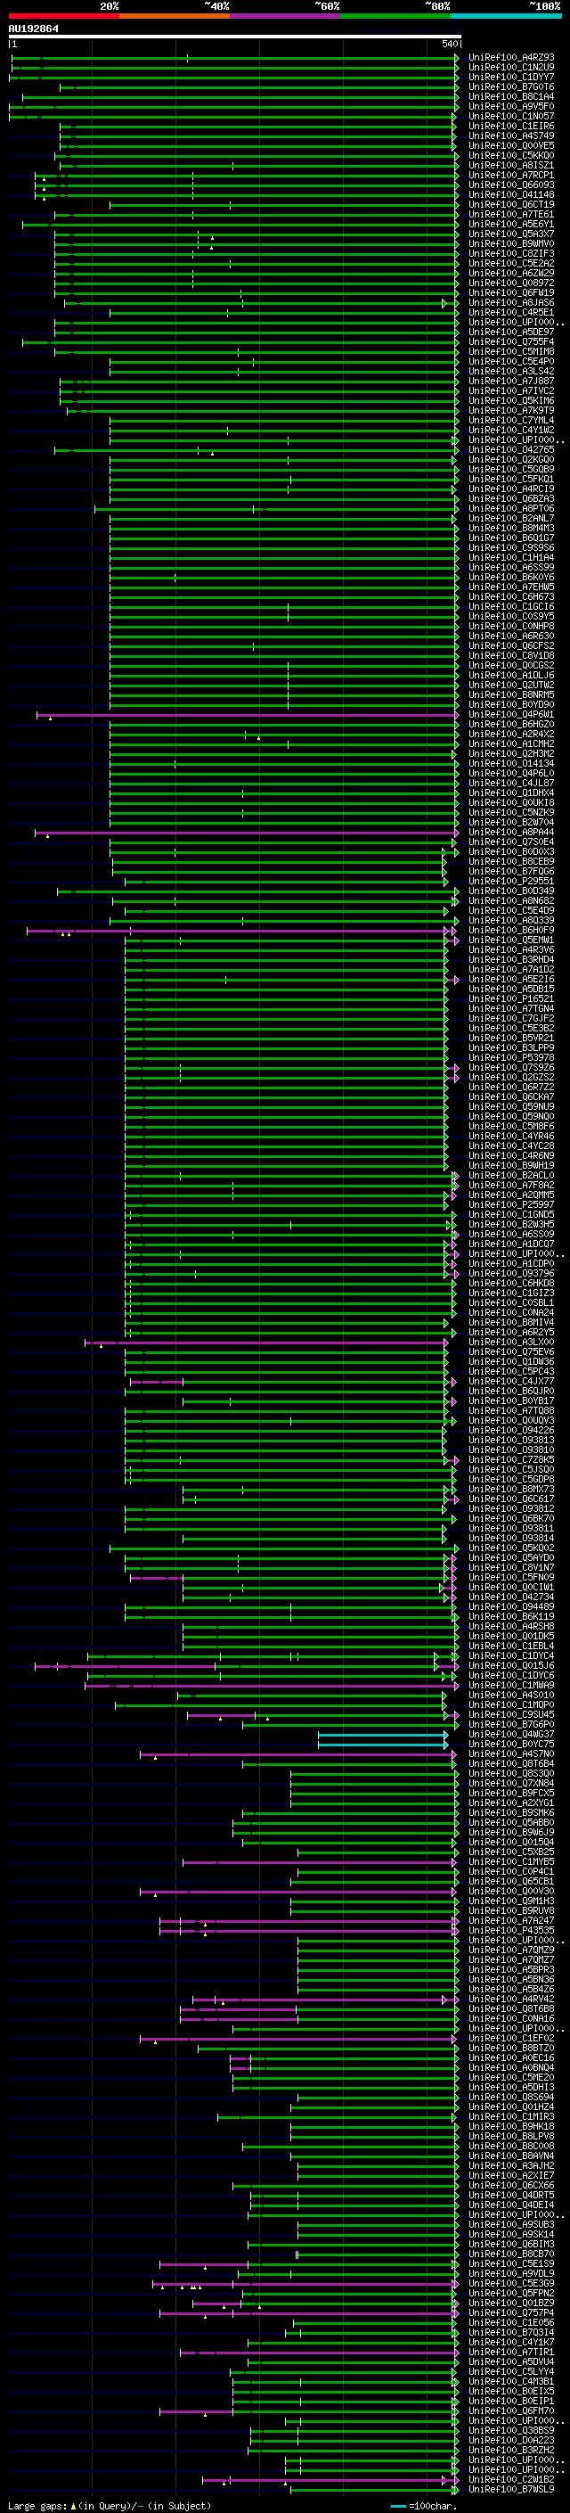
Task: Open hit UniRef100_C1N2U9
Action: tap(511, 68)
